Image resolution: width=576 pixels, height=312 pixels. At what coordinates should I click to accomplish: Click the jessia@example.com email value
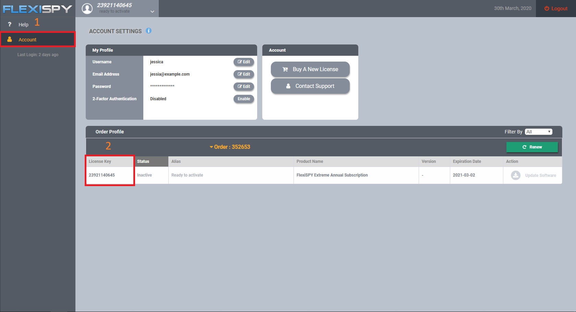pos(170,74)
